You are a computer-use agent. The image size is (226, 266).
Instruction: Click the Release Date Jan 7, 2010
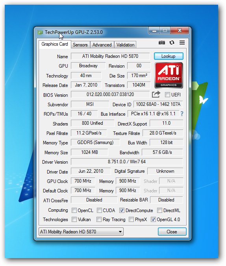(86, 85)
